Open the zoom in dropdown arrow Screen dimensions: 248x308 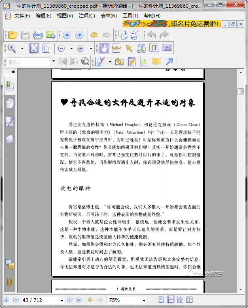pyautogui.click(x=91, y=48)
